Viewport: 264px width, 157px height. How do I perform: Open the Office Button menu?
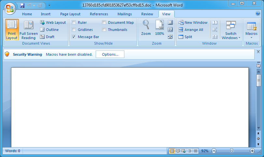[x=10, y=8]
